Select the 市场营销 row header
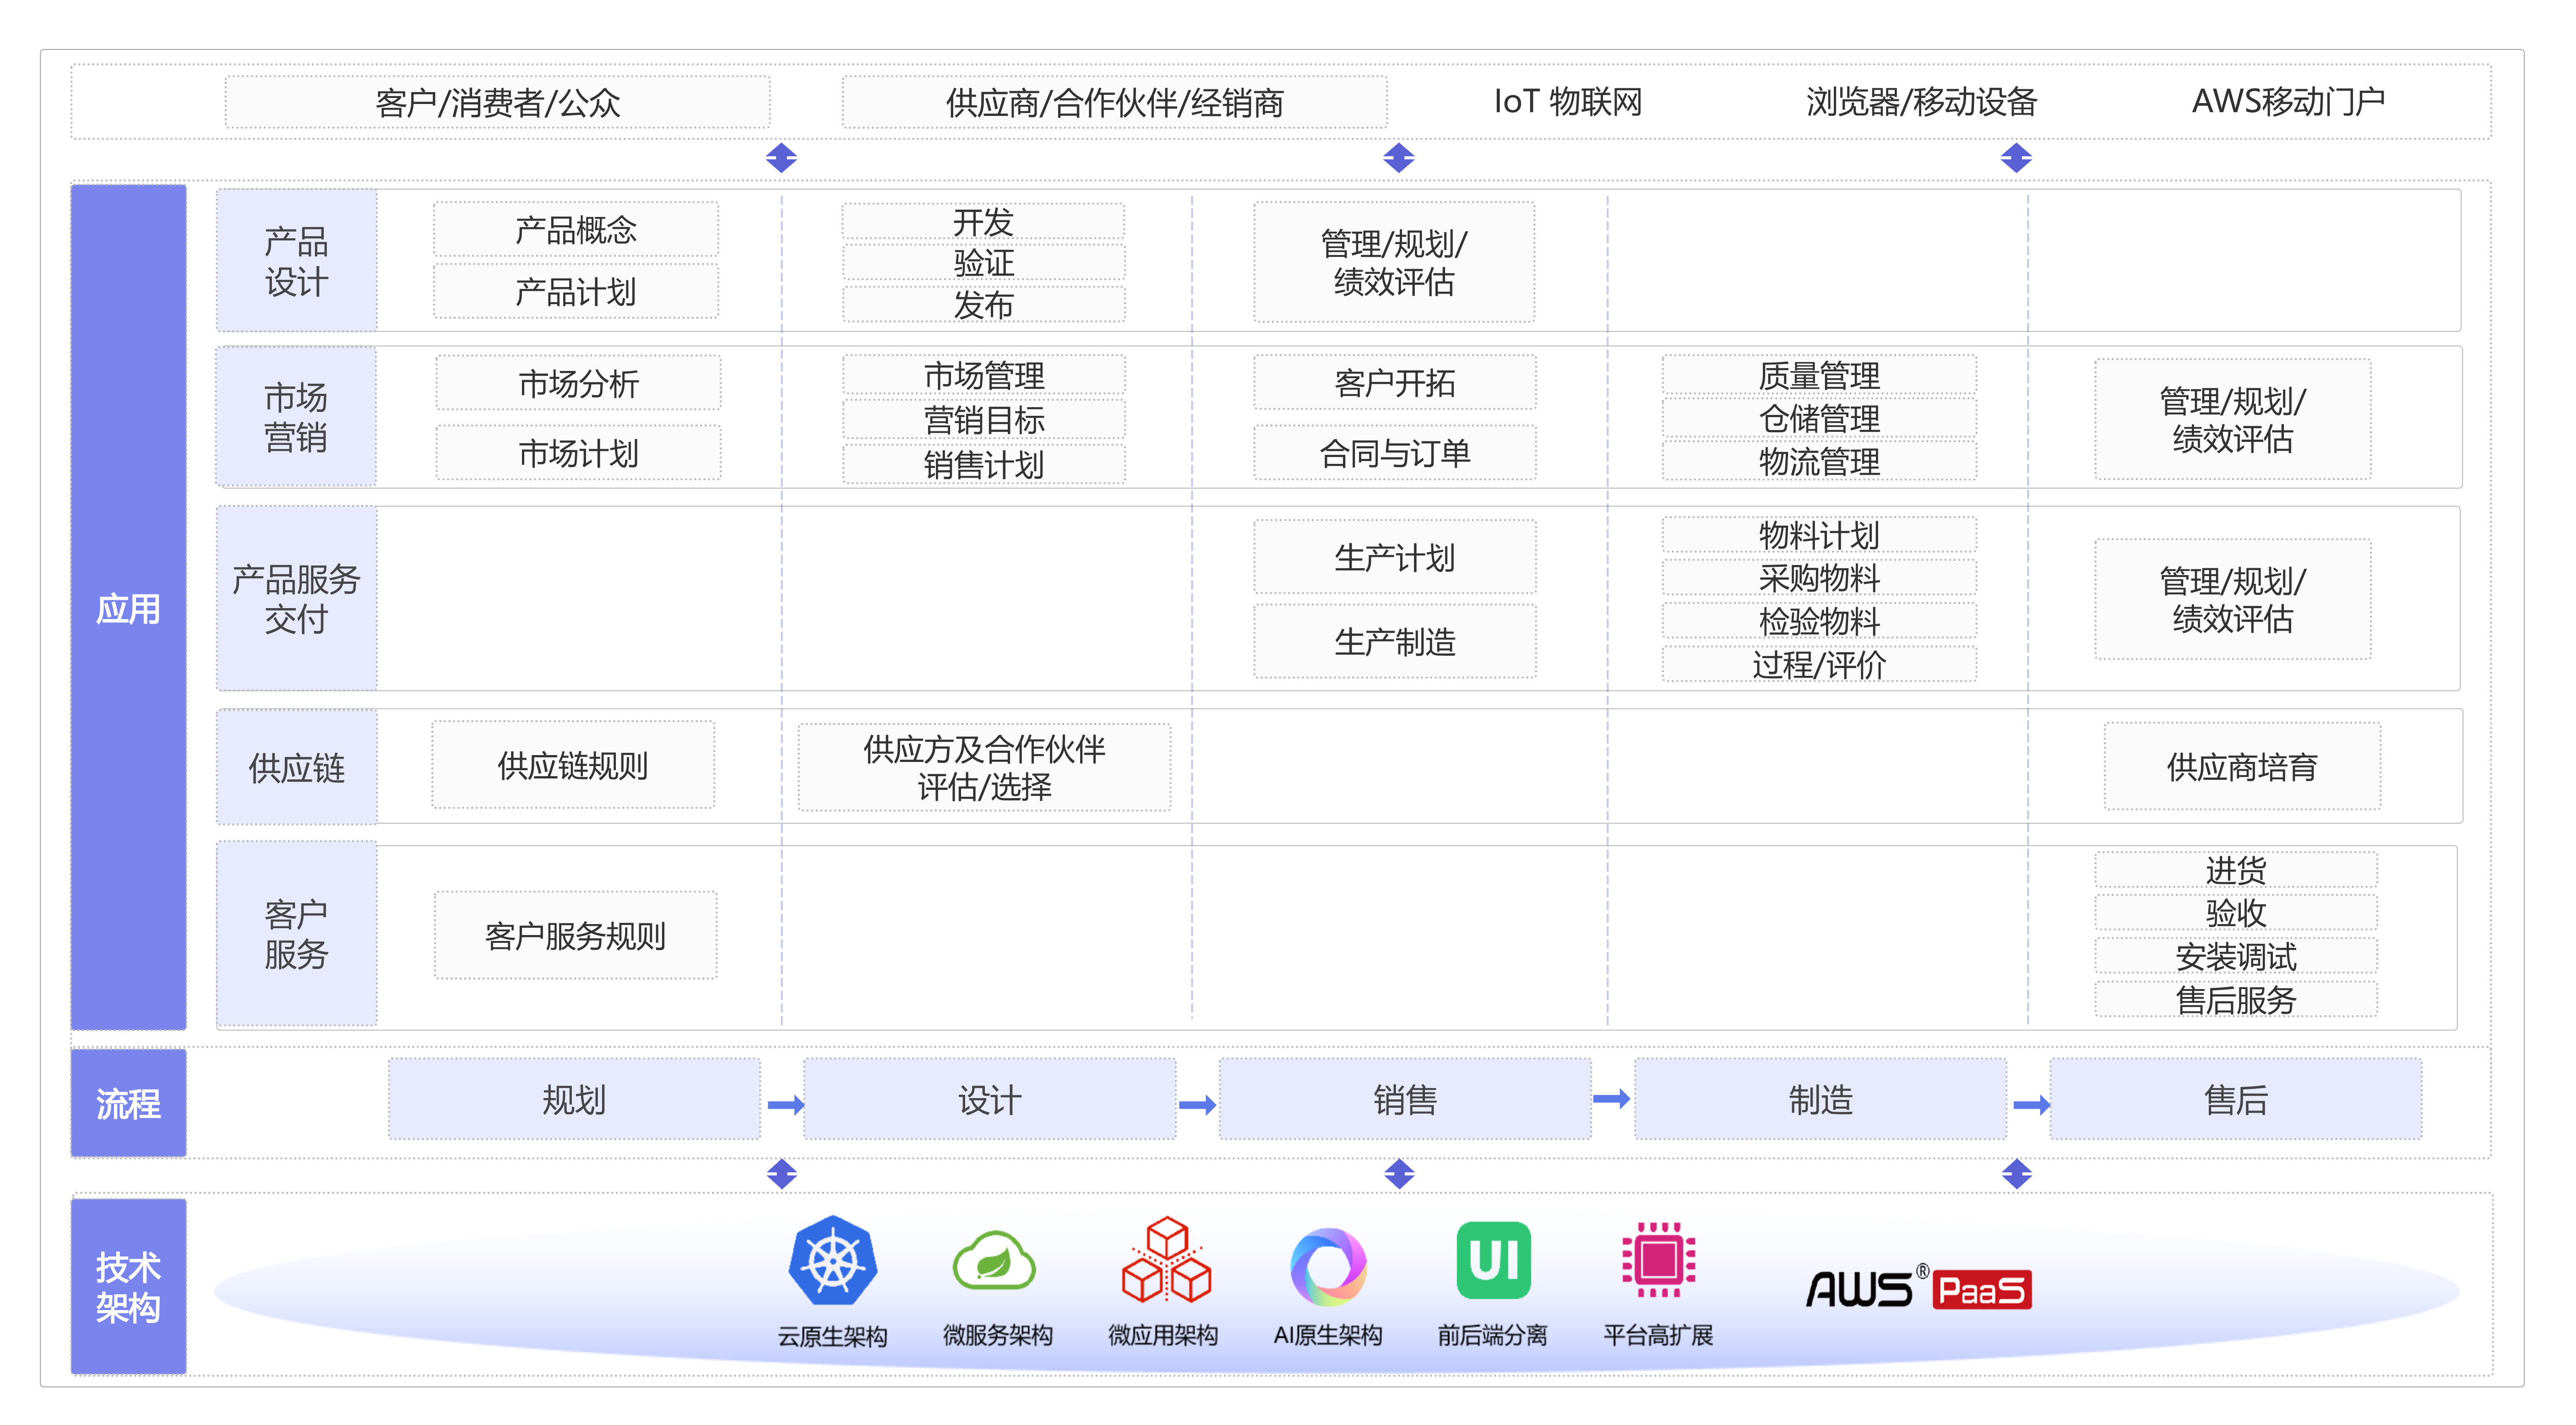The image size is (2576, 1425). pyautogui.click(x=296, y=417)
